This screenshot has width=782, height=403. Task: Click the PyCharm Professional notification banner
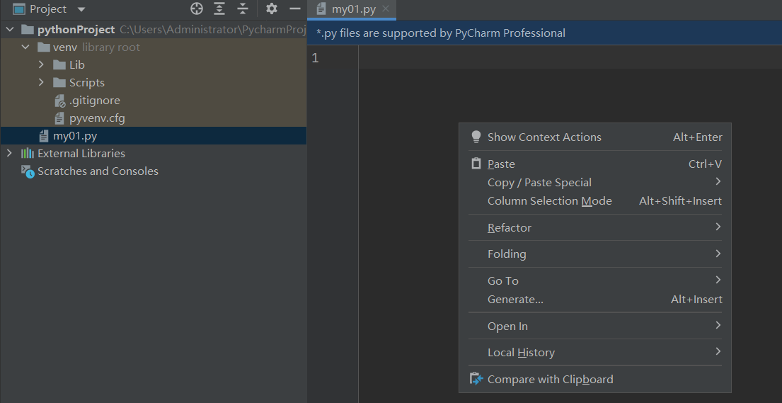(545, 33)
